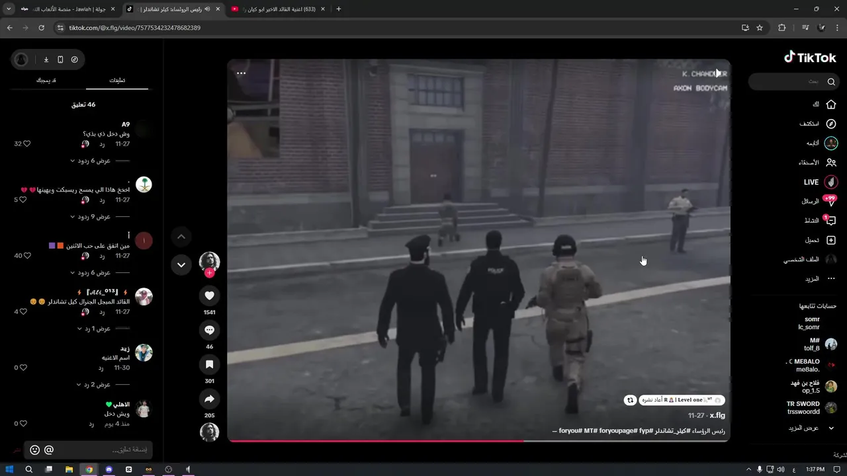Like the comment with 40 likes
Screen dimensions: 847x476
click(27, 256)
